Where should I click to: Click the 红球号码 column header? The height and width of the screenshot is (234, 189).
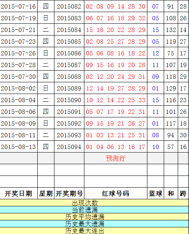pos(115,193)
